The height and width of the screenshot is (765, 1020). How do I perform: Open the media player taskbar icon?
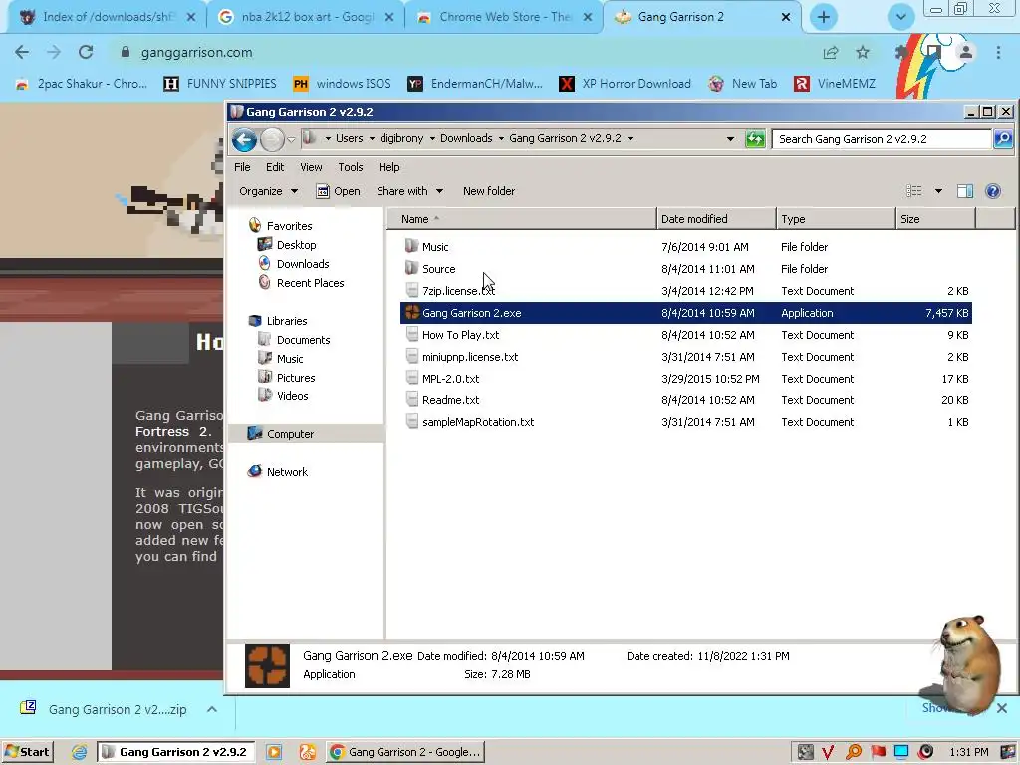(274, 752)
